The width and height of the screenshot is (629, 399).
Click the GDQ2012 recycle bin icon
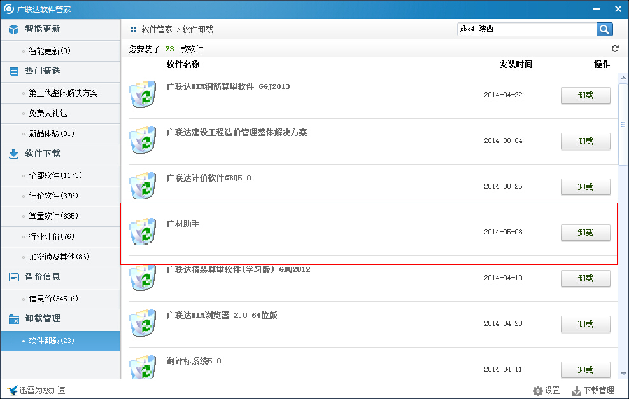(143, 277)
